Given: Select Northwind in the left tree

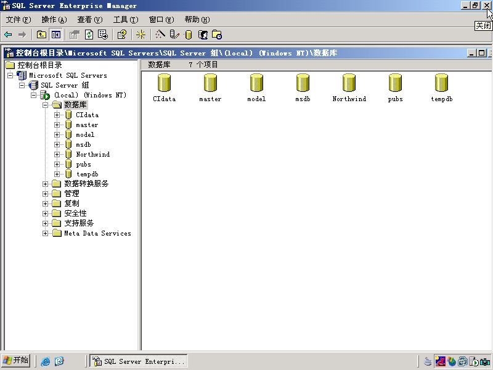Looking at the screenshot, I should pyautogui.click(x=93, y=155).
